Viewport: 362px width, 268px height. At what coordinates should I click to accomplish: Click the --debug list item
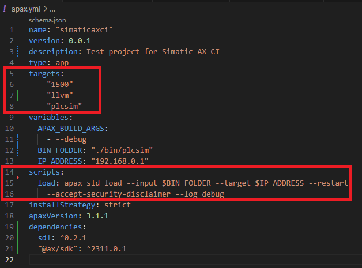[71, 139]
